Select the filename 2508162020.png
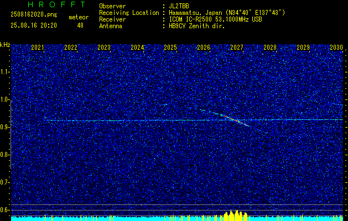This screenshot has height=221, width=348. [x=34, y=15]
